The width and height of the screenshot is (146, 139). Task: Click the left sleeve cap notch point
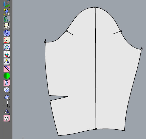[67, 31]
